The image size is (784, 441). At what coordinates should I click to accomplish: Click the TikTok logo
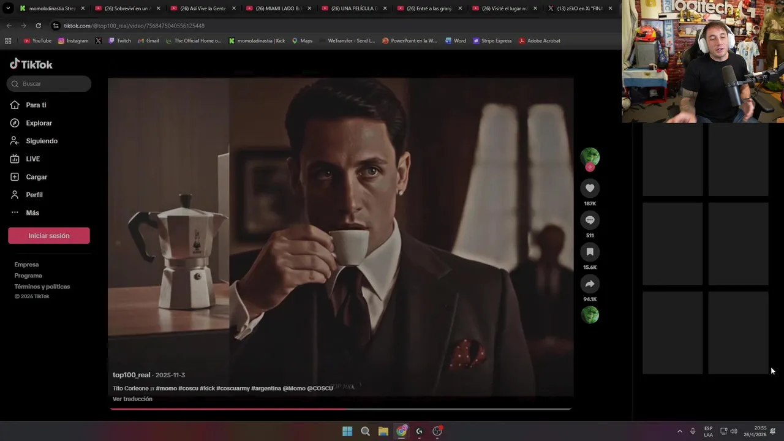(x=31, y=64)
